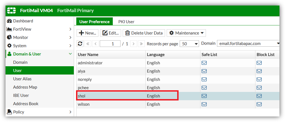
Task: Open the Records per page dropdown
Action: (189, 44)
